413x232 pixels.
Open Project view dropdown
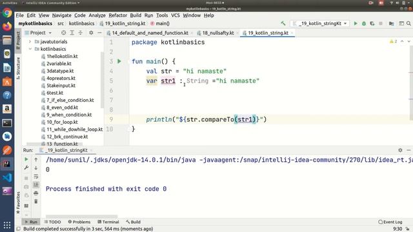[x=38, y=33]
